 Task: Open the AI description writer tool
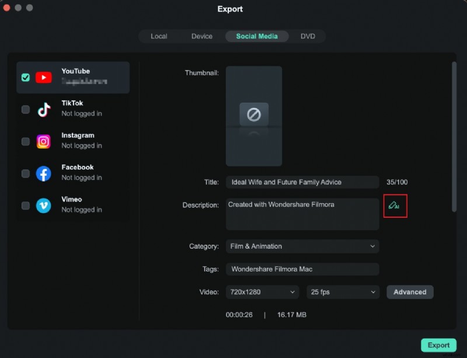point(395,206)
